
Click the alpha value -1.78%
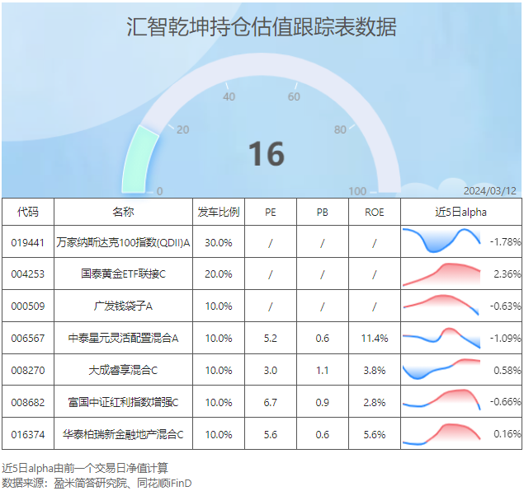(x=505, y=241)
